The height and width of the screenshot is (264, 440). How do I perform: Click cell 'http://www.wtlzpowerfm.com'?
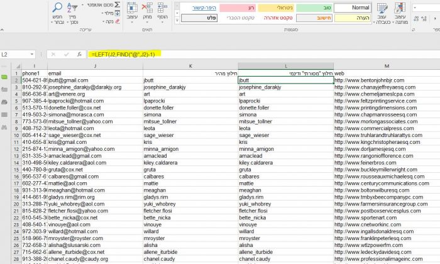387,245
